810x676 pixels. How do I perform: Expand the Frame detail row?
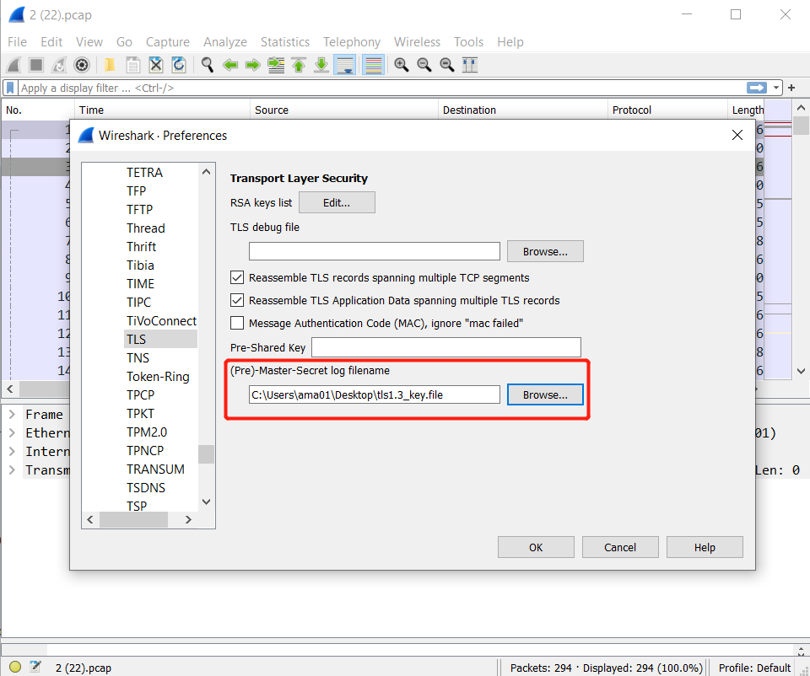click(x=13, y=415)
